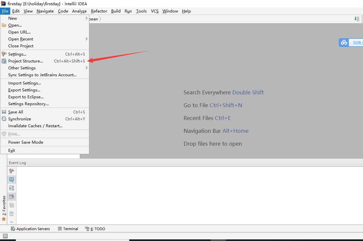This screenshot has width=363, height=241.
Task: Open the Edit menu
Action: pos(16,11)
